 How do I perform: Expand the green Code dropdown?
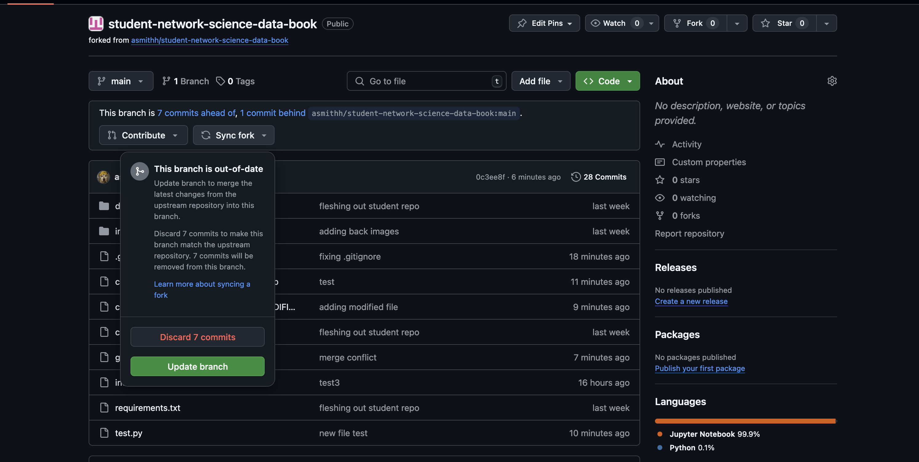(607, 81)
